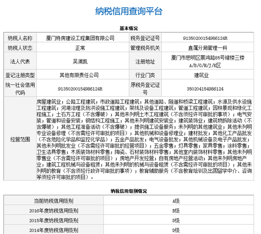The image size is (261, 234).
Task: Click the 纳税信用查询平台 page title
Action: (129, 11)
